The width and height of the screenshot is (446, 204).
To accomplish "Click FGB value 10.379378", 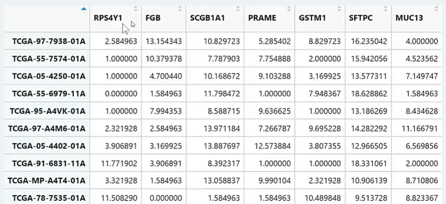I will (x=164, y=59).
